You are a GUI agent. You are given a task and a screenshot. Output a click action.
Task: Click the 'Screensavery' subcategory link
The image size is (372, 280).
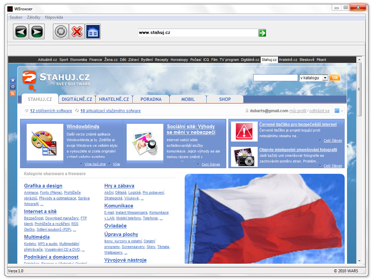coord(133,247)
